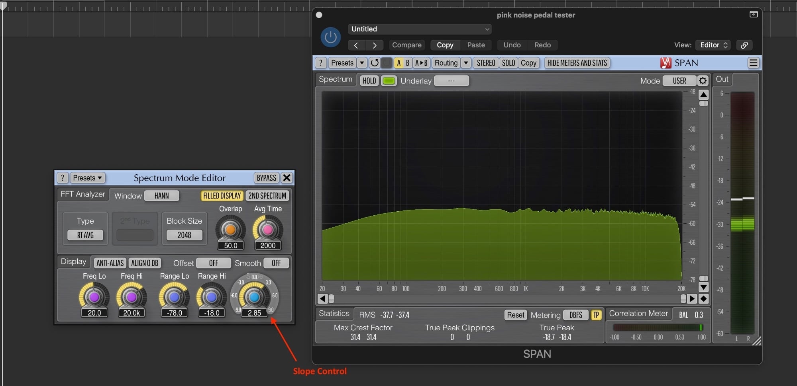Toggle the blue plugin power button

[x=330, y=37]
